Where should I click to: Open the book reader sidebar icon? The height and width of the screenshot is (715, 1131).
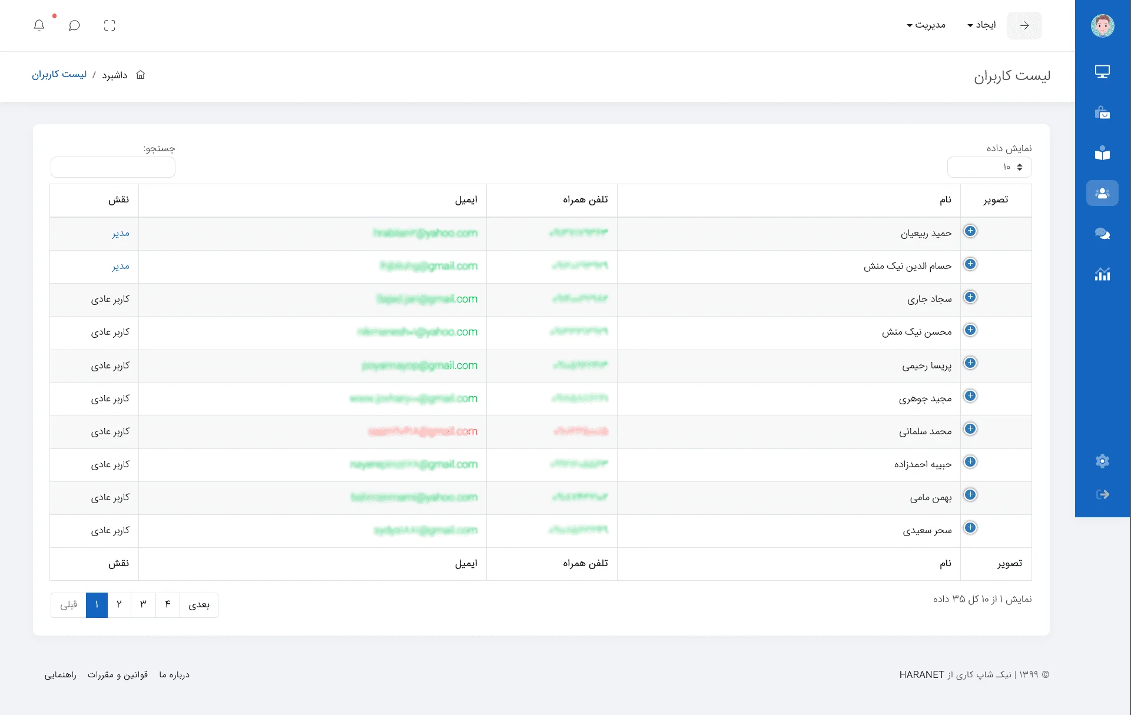click(x=1102, y=154)
